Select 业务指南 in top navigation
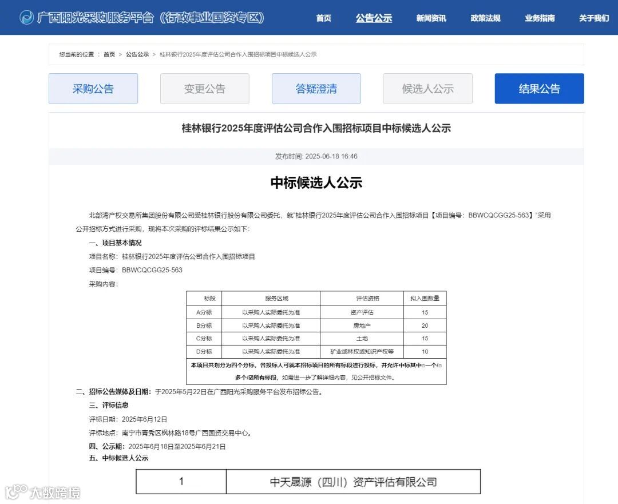This screenshot has height=504, width=618. click(540, 18)
